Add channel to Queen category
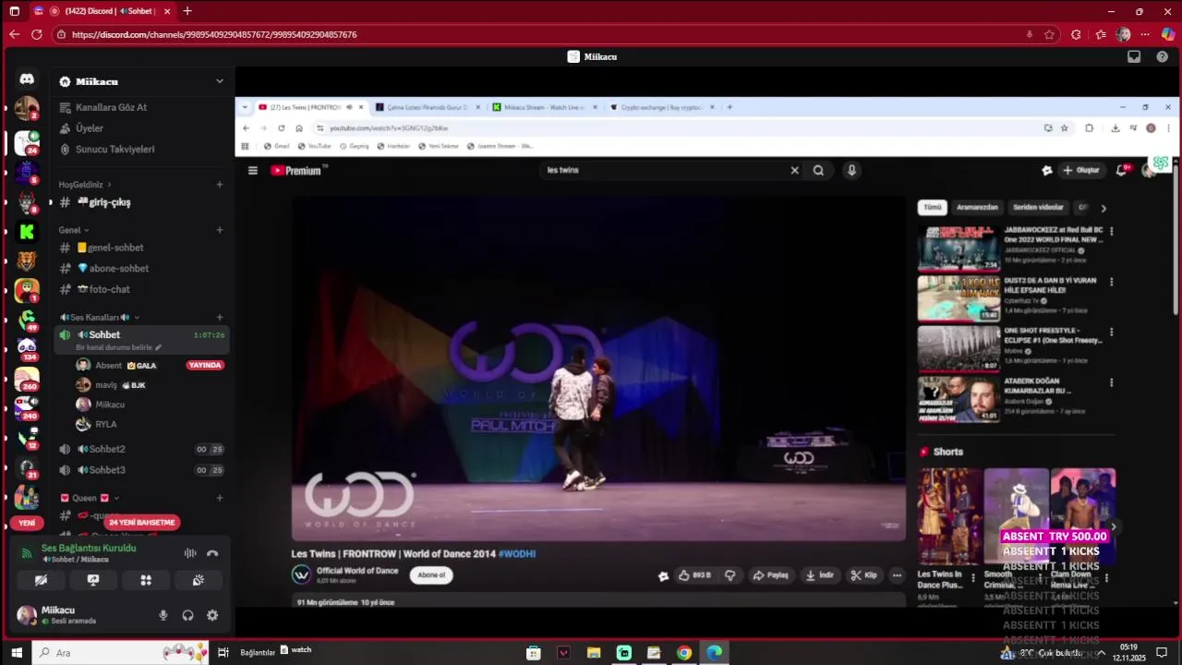The height and width of the screenshot is (665, 1182). click(x=219, y=498)
